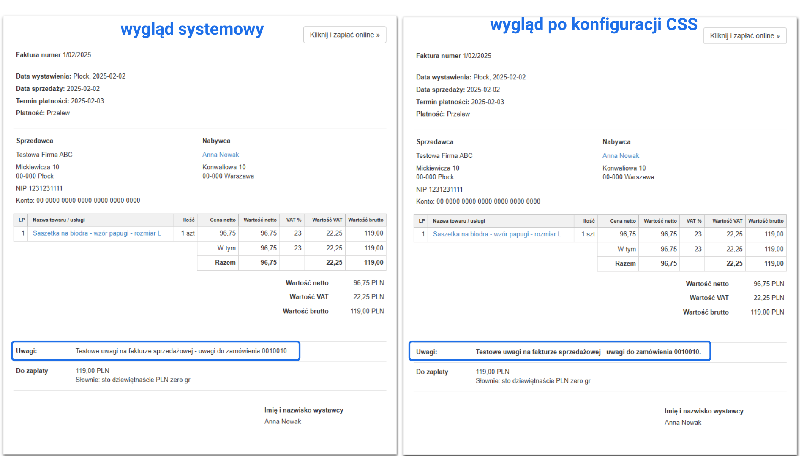The width and height of the screenshot is (804, 456).
Task: Open the Anna Nowak buyer link on the left
Action: click(x=220, y=155)
